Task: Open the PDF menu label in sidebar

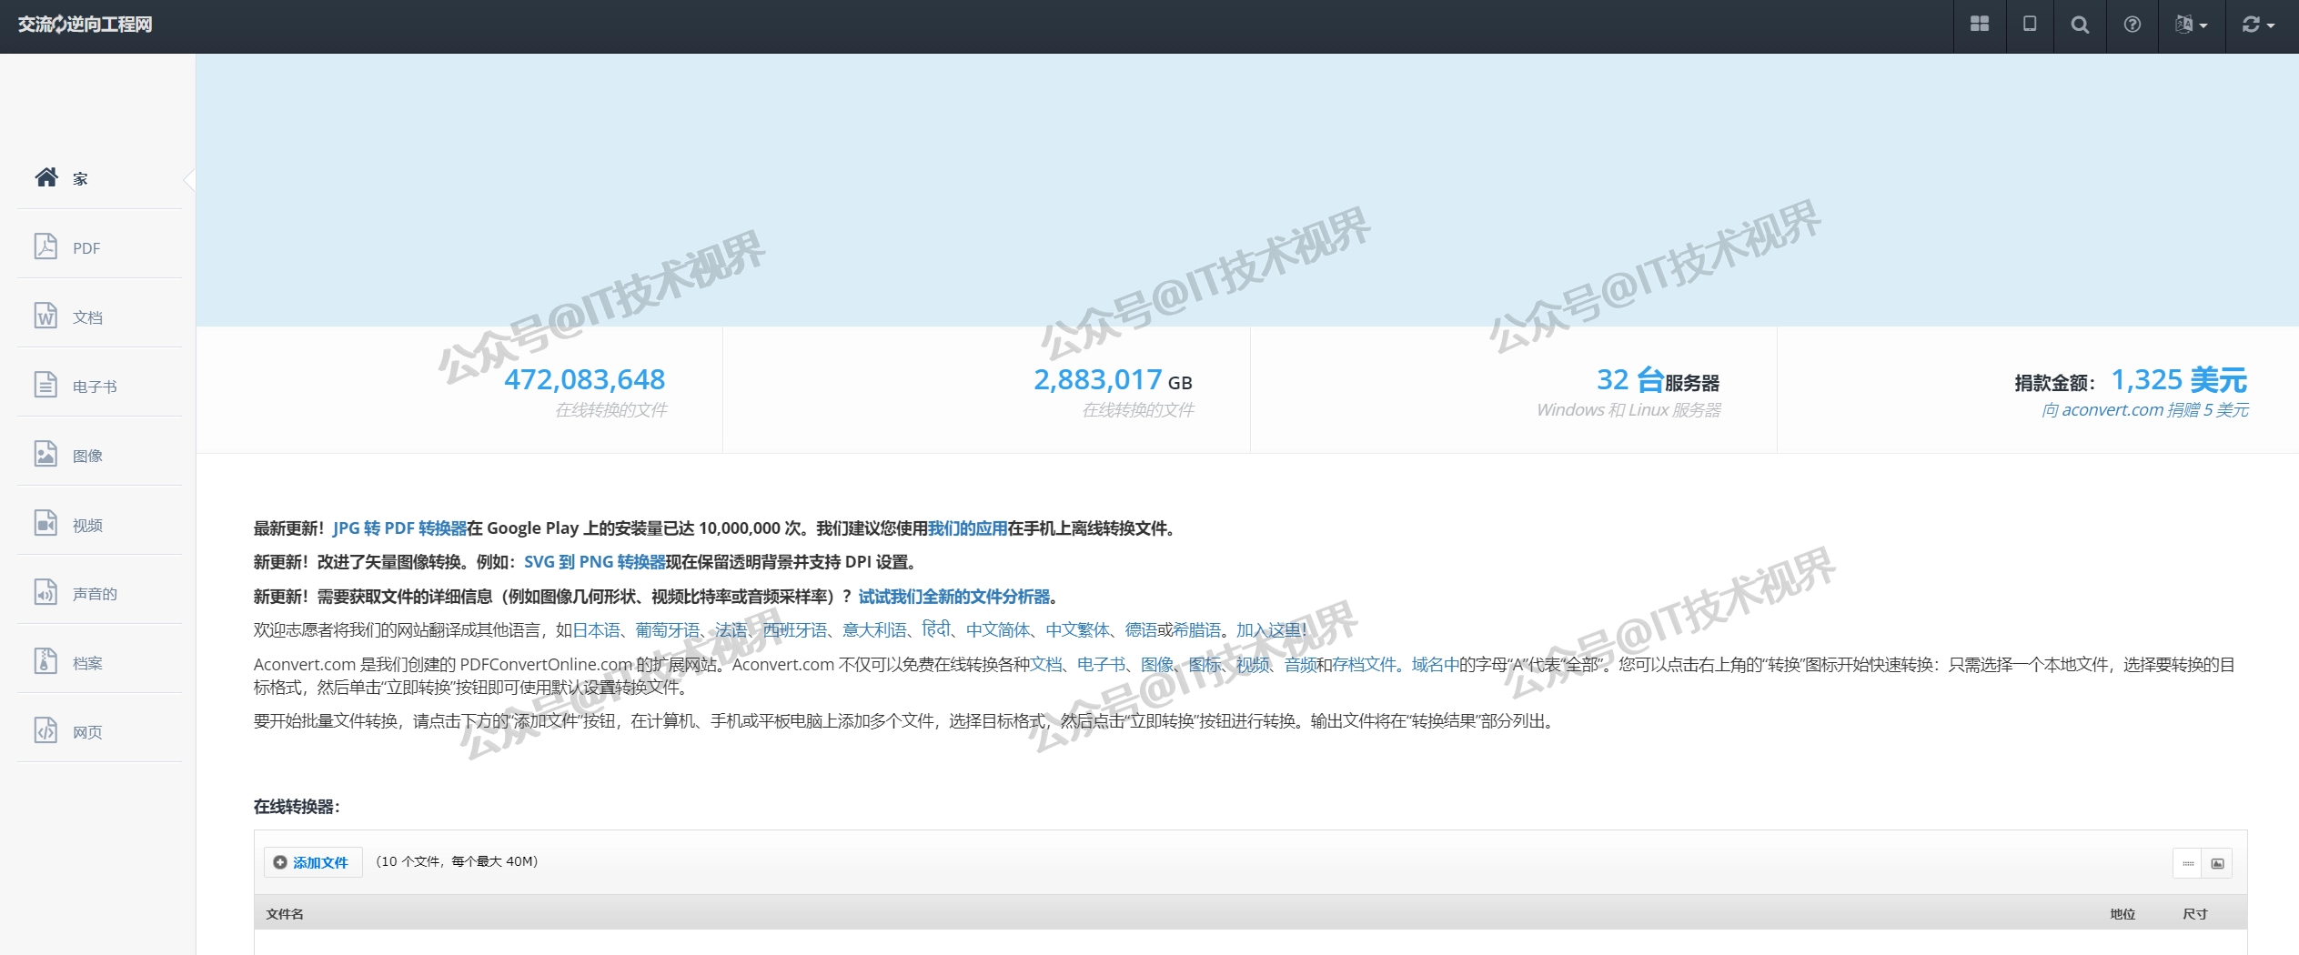Action: (x=86, y=248)
